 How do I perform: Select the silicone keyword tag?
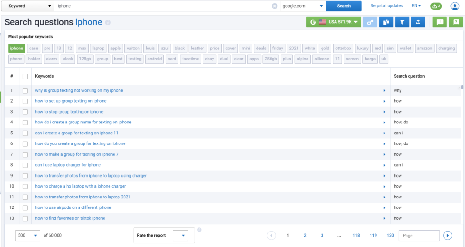(x=322, y=59)
